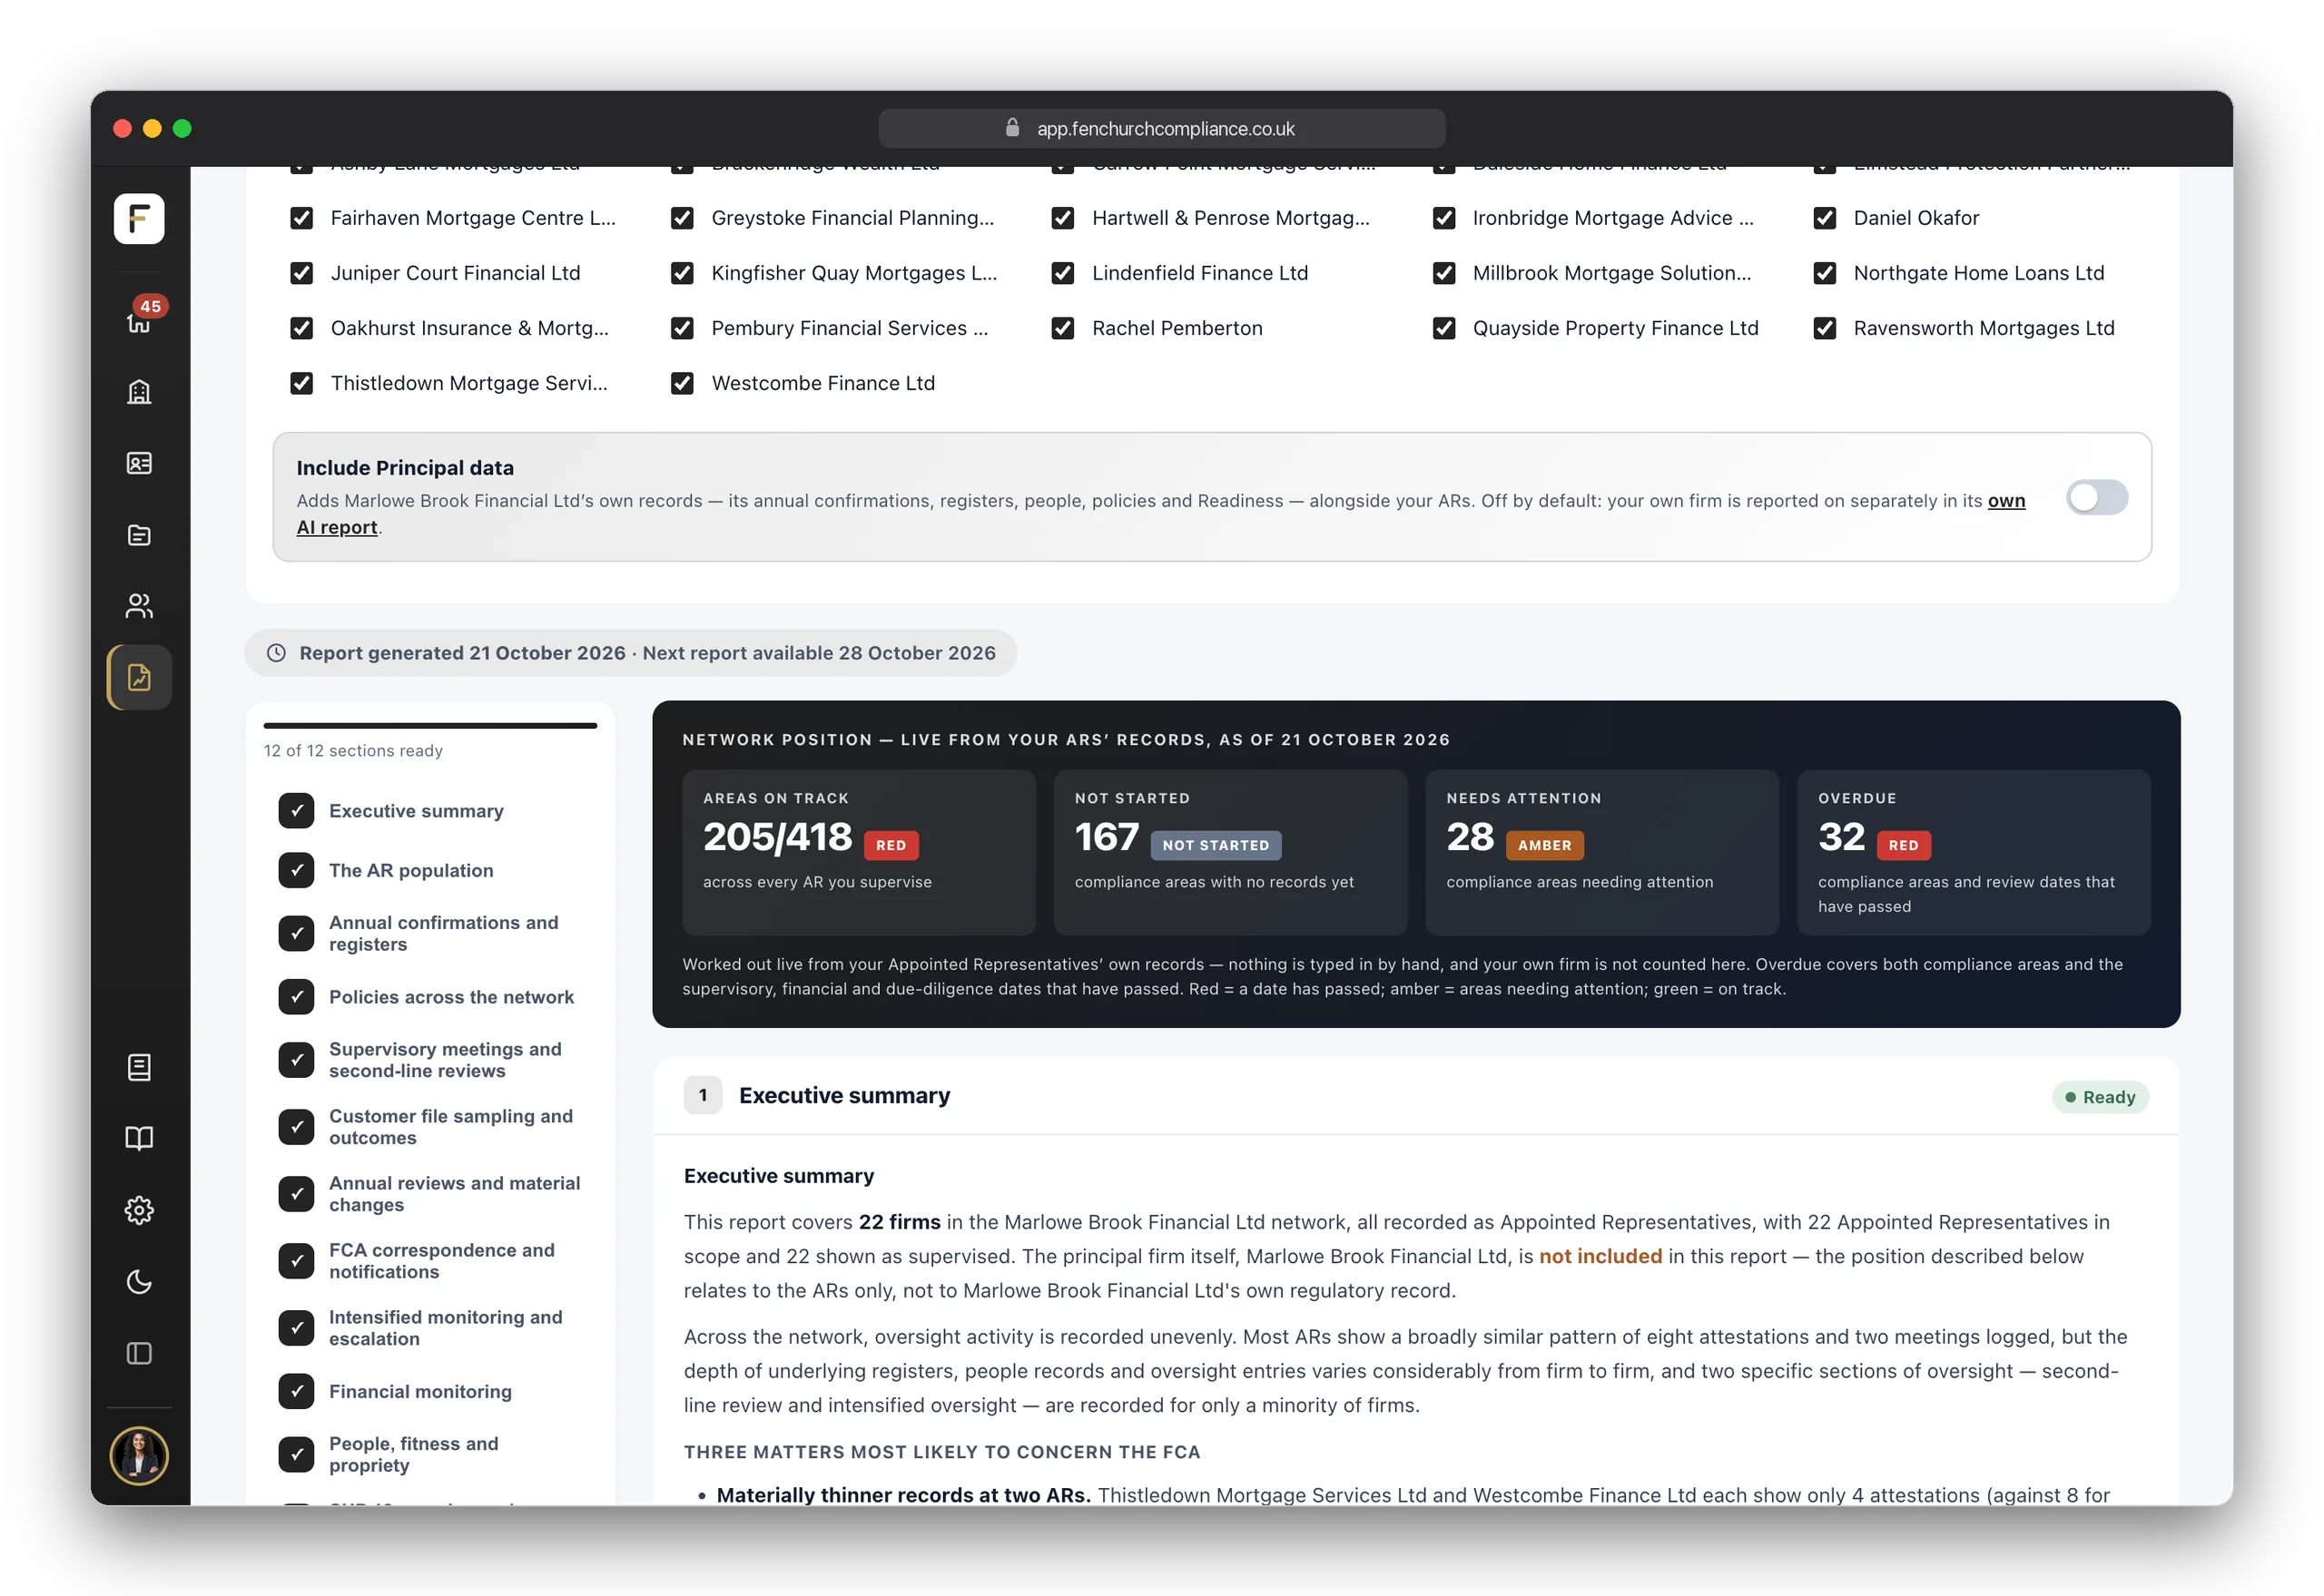The height and width of the screenshot is (1596, 2324).
Task: Uncheck Northgate Home Loans Ltd checkbox
Action: tap(1825, 273)
